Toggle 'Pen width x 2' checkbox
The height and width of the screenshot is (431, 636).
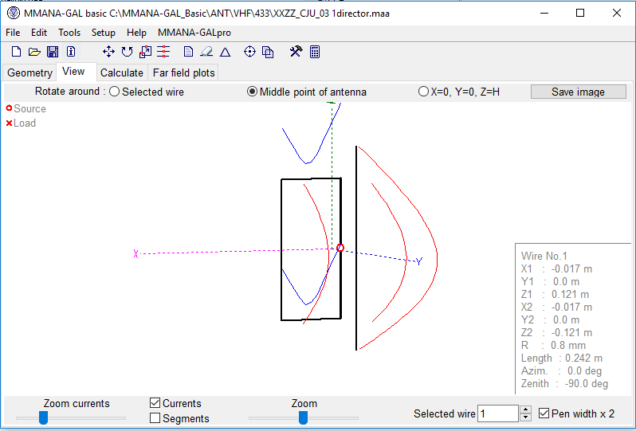544,413
